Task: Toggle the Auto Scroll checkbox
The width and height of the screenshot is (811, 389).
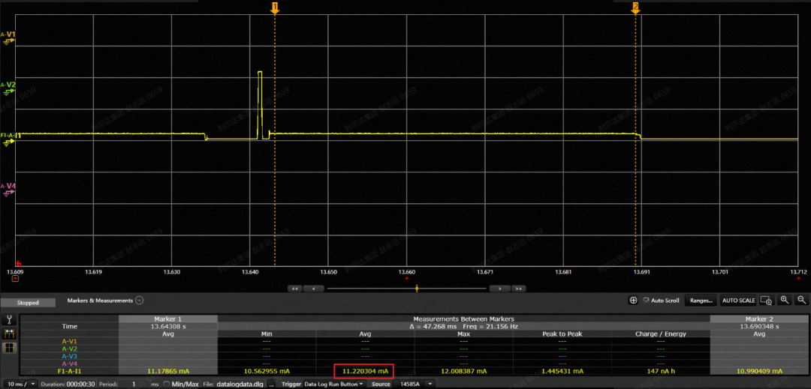Action: point(646,301)
